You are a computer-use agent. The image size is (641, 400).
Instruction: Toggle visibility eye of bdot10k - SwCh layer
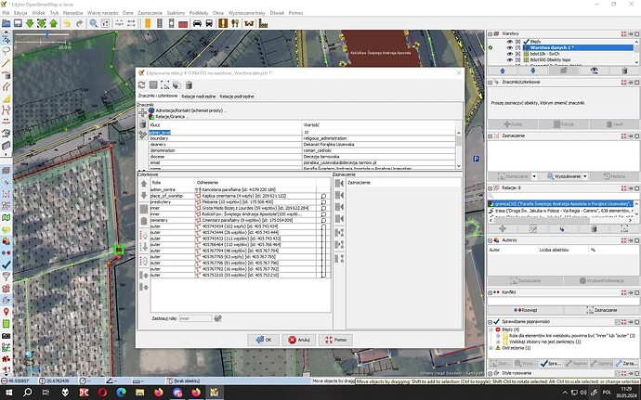pyautogui.click(x=509, y=54)
